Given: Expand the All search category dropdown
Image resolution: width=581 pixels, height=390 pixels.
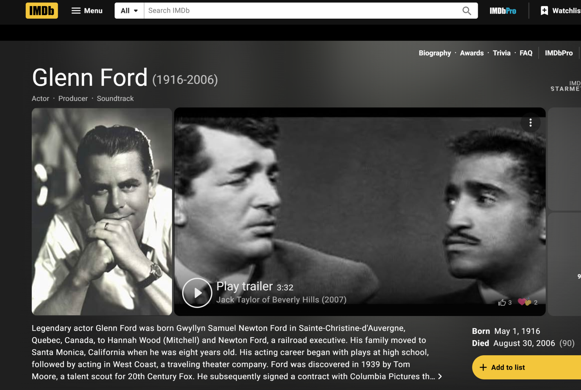Looking at the screenshot, I should [x=129, y=11].
